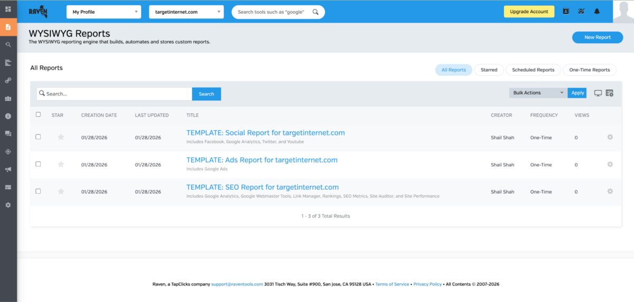Select the Scheduled Reports filter tab
The width and height of the screenshot is (634, 302).
tap(533, 70)
